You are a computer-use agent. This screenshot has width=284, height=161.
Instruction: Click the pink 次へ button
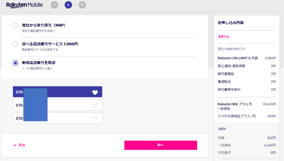coord(161,145)
